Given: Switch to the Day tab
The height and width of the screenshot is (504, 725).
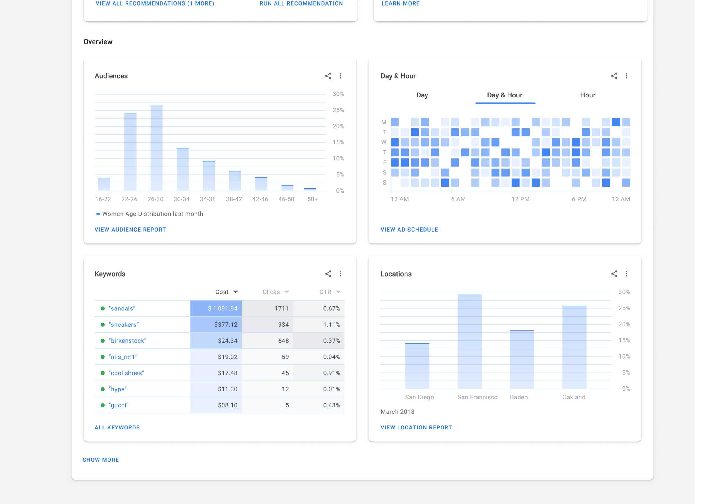Looking at the screenshot, I should (422, 95).
